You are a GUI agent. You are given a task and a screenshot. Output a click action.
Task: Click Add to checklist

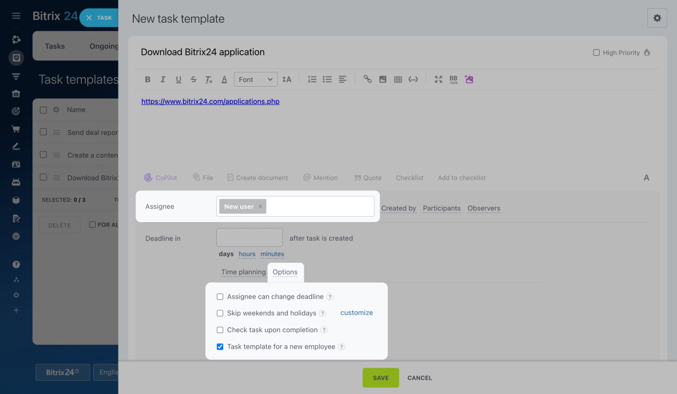pos(462,178)
